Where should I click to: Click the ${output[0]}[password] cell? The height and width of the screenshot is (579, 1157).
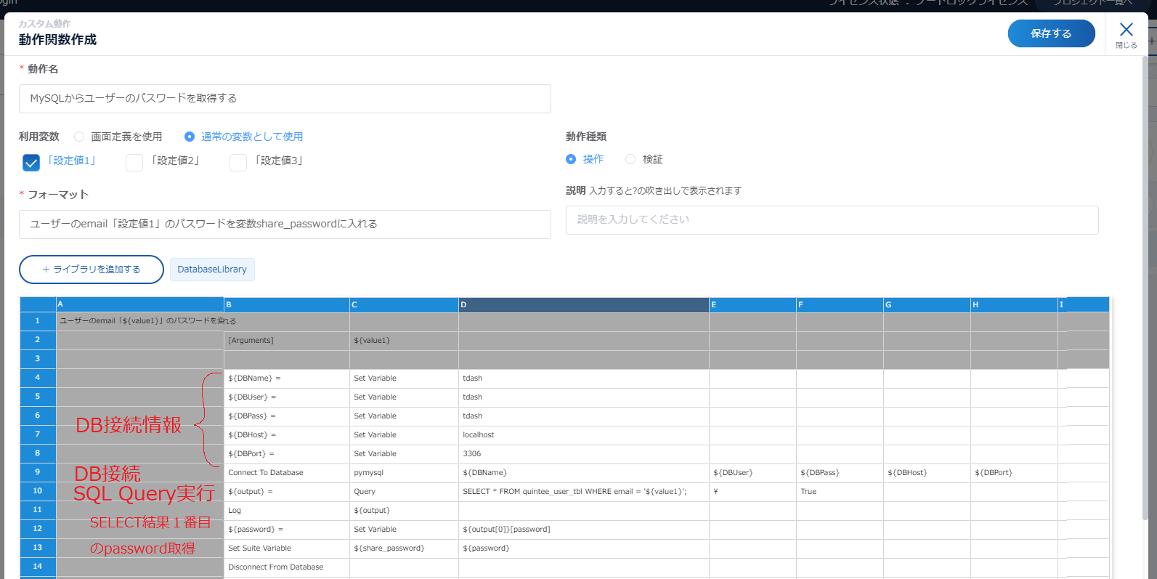584,530
